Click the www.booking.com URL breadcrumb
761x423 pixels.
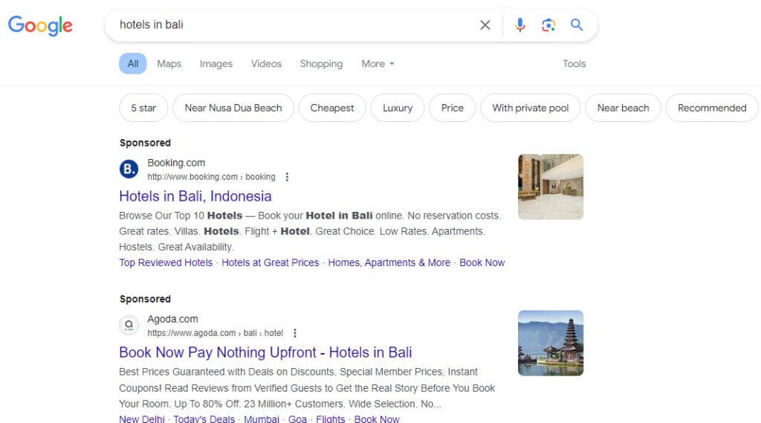click(211, 177)
